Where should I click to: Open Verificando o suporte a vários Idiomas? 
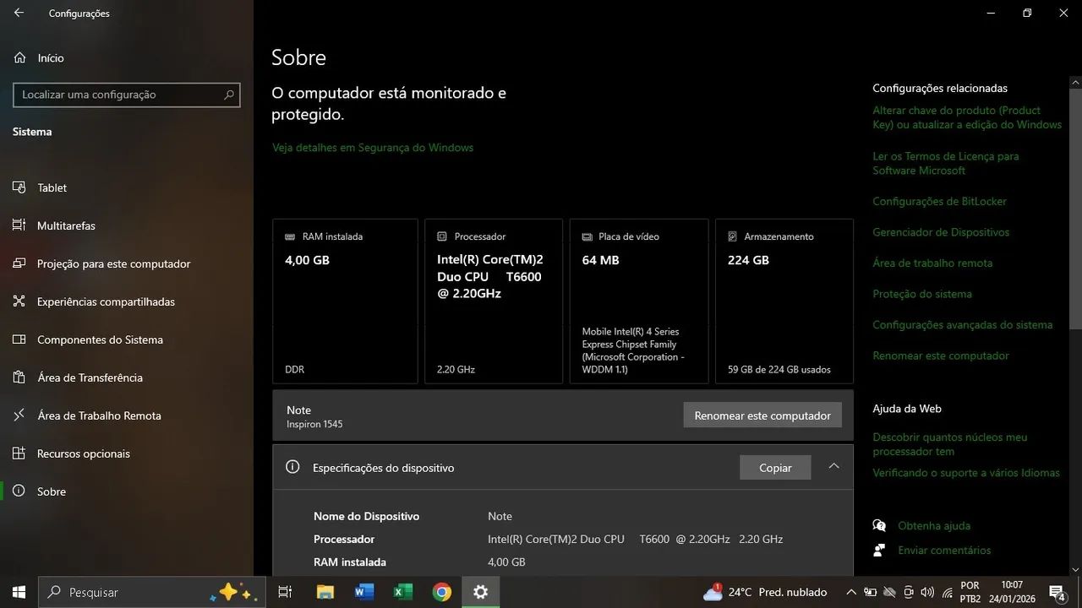[x=966, y=473]
